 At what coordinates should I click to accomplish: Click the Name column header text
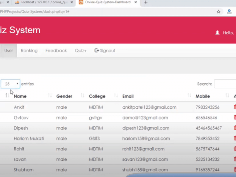click(x=20, y=96)
